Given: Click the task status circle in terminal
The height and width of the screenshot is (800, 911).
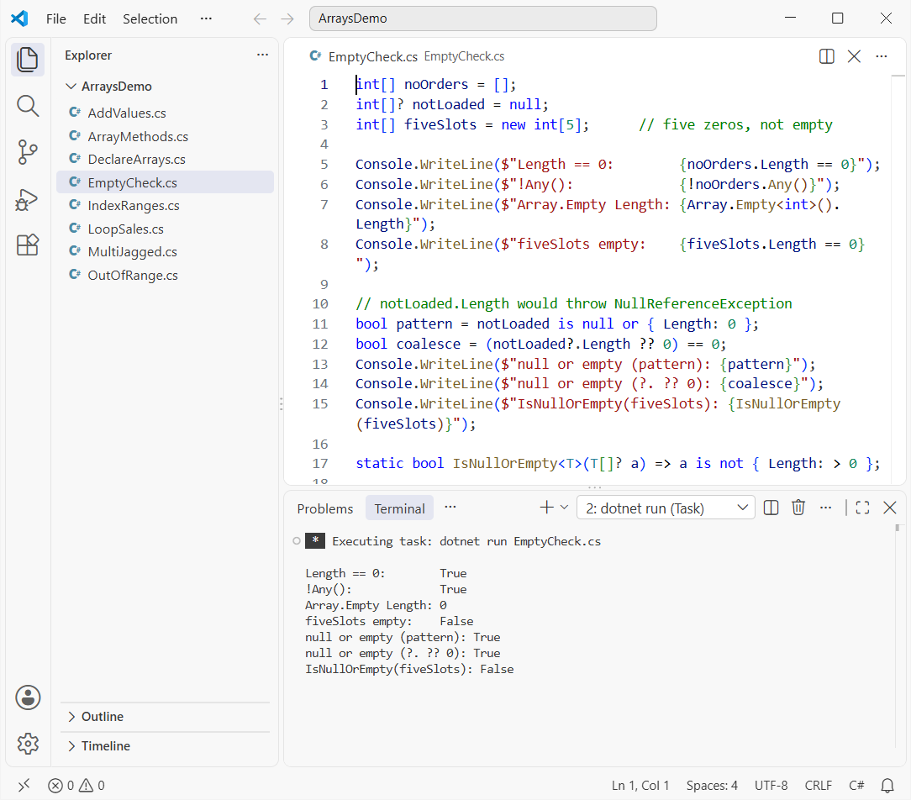Looking at the screenshot, I should 297,541.
